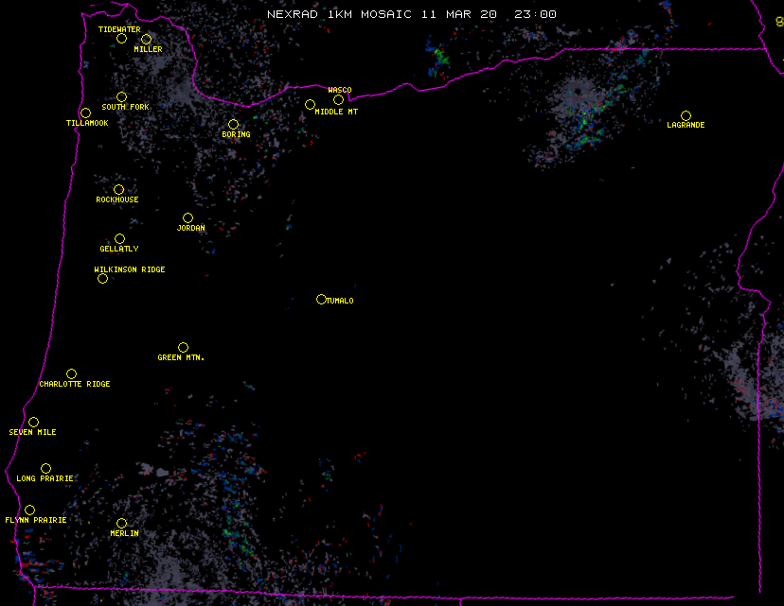Click the Charlotte Ridge station circle
Viewport: 784px width, 606px height.
pos(71,374)
